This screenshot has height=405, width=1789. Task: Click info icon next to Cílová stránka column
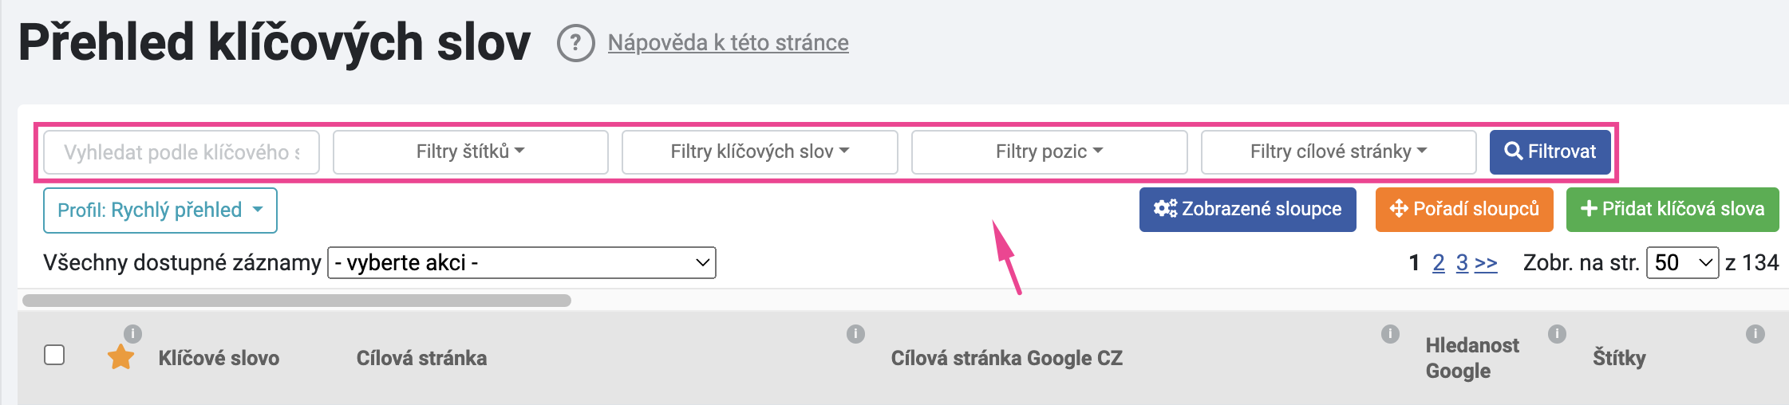(x=855, y=333)
